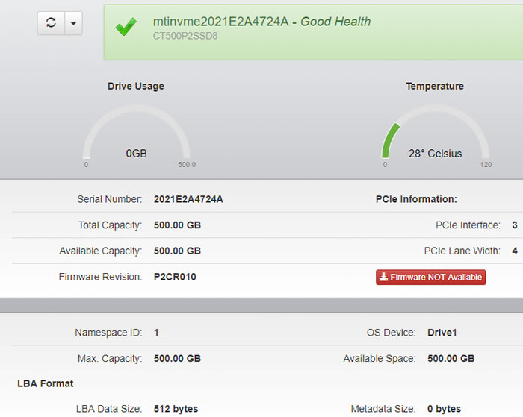523x417 pixels.
Task: Click the CT500P2SSD8 model label
Action: click(x=185, y=36)
